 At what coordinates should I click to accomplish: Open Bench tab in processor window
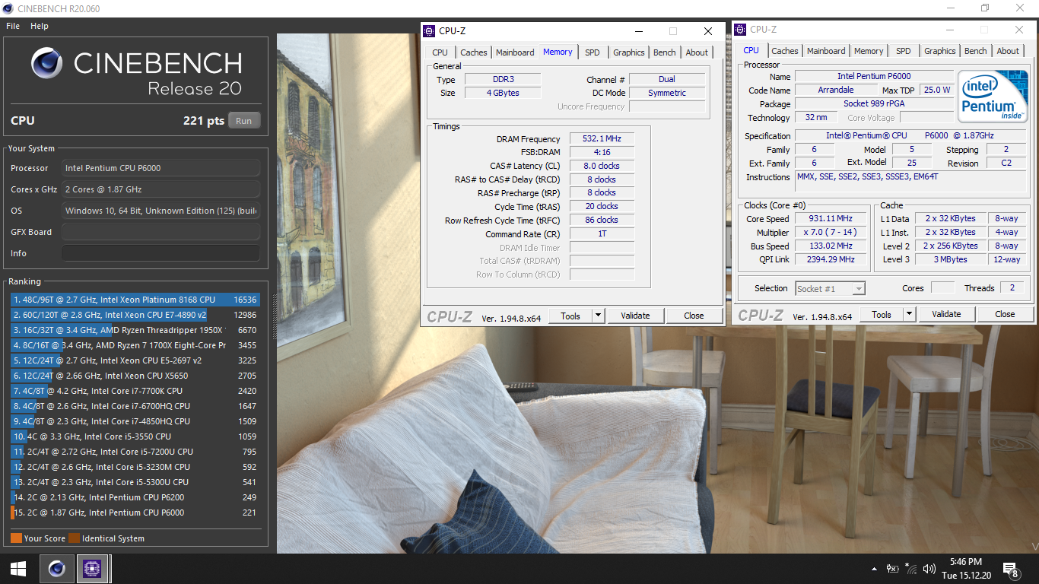point(976,51)
